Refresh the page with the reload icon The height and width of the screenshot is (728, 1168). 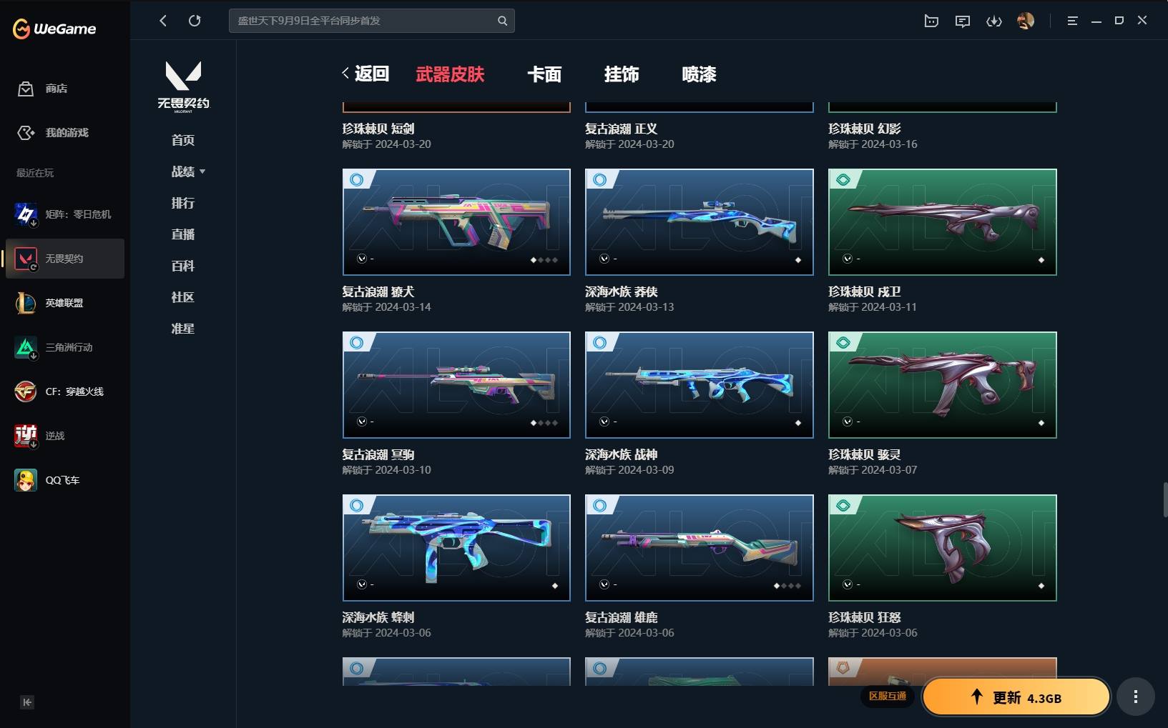click(x=195, y=21)
